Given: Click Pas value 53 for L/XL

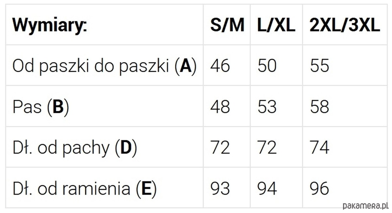Looking at the screenshot, I should [267, 107].
